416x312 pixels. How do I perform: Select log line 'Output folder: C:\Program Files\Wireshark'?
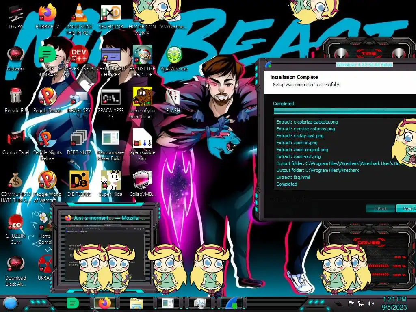[317, 170]
